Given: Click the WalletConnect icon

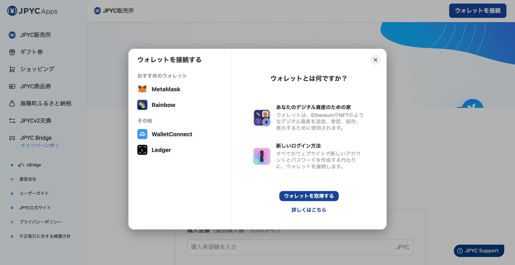Looking at the screenshot, I should (x=142, y=134).
